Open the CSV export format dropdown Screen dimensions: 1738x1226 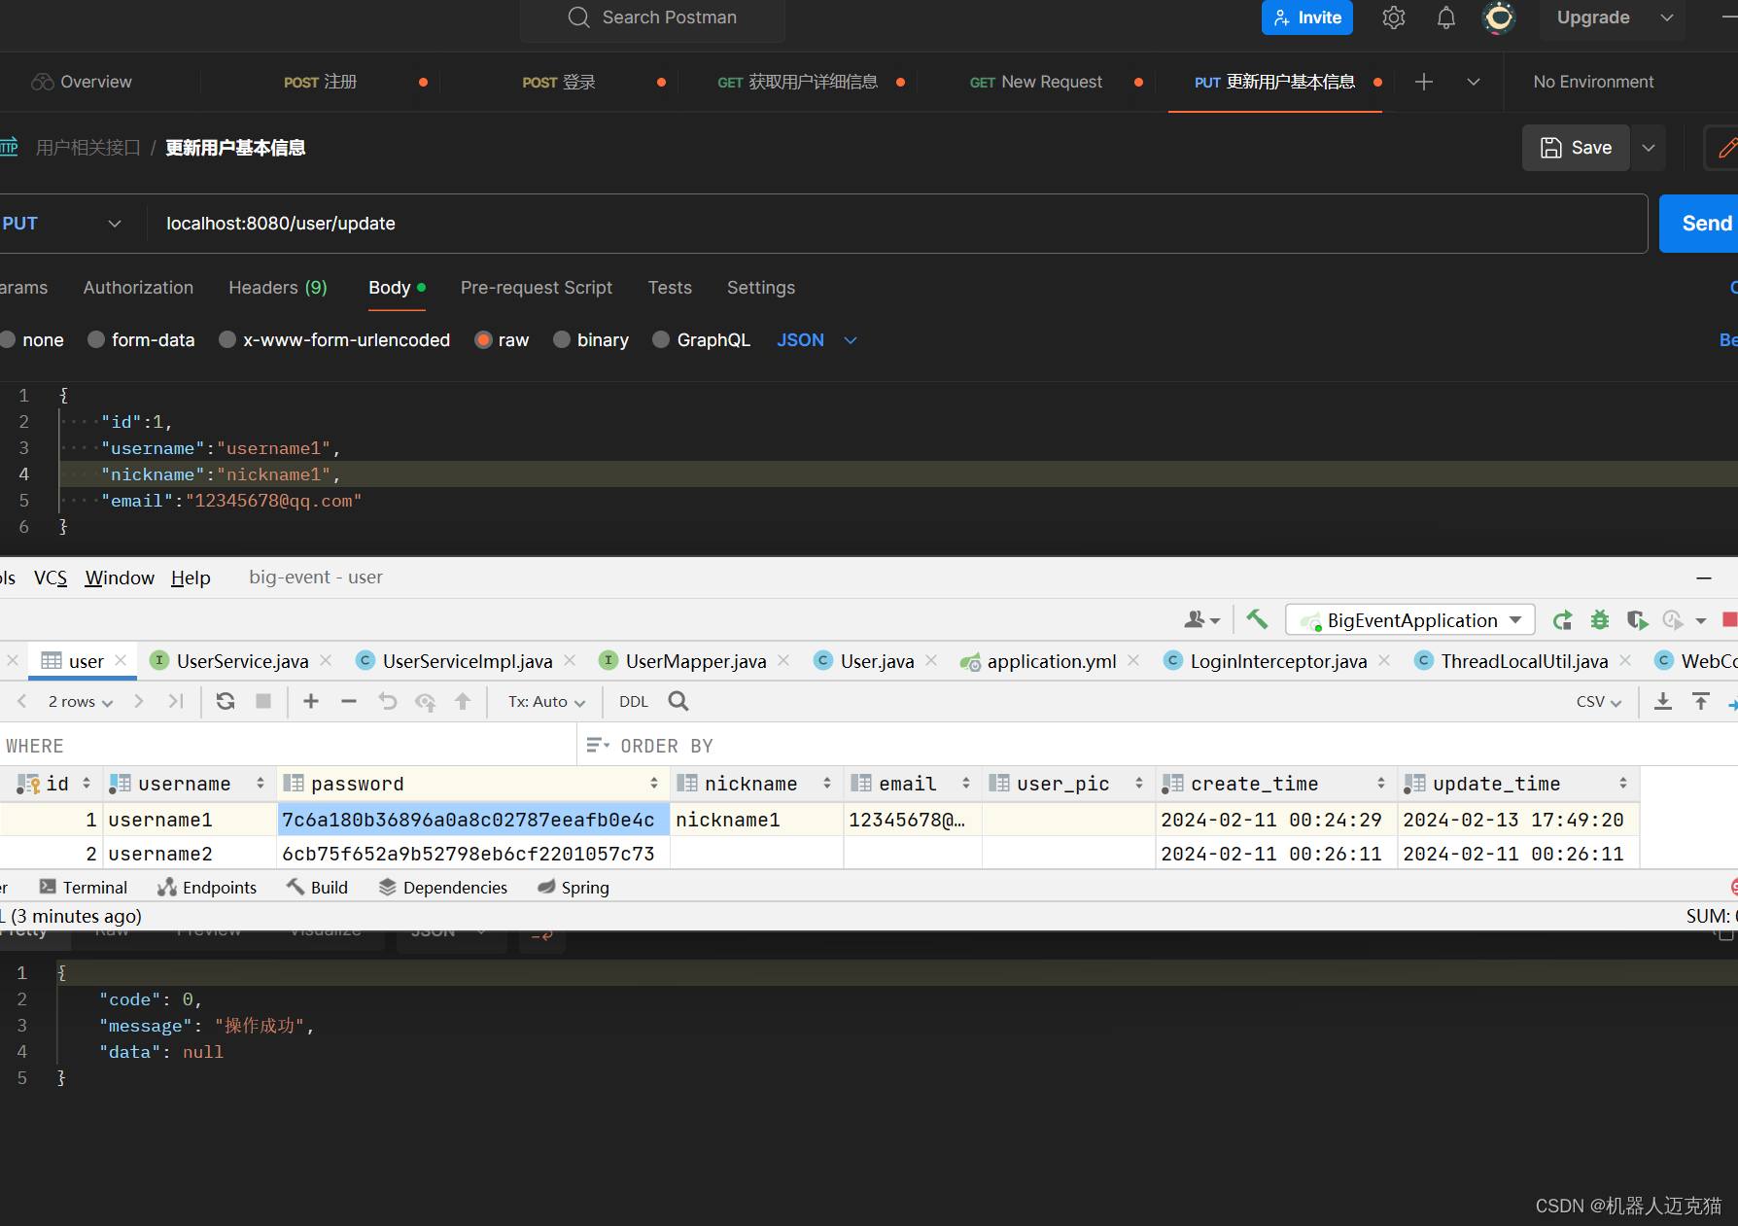[x=1599, y=702]
